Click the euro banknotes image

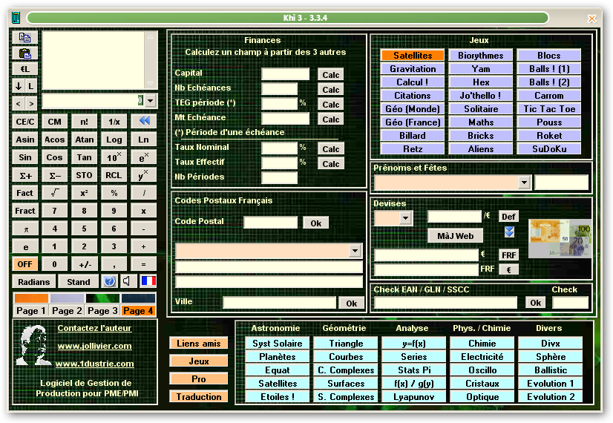coord(560,237)
